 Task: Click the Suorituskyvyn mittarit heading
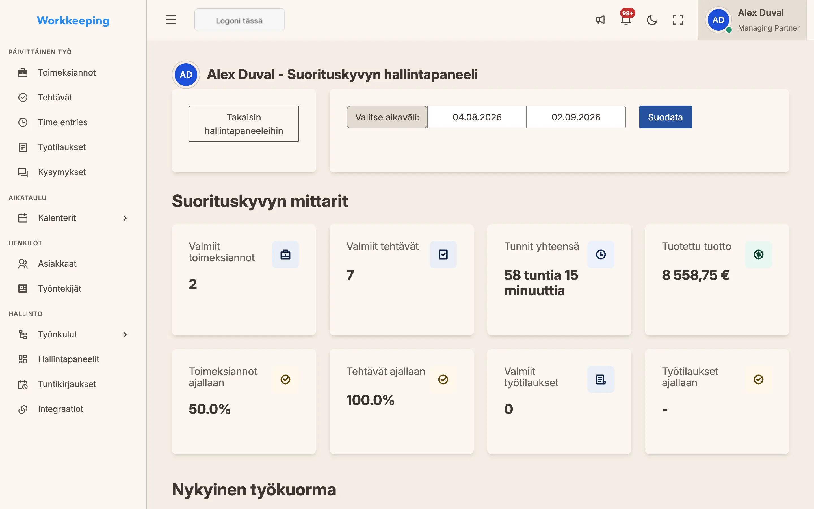point(260,201)
